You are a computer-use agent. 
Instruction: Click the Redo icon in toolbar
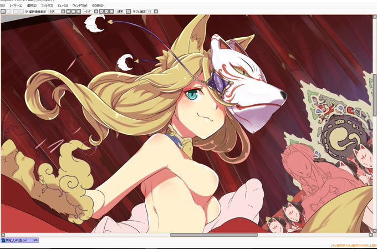9,11
